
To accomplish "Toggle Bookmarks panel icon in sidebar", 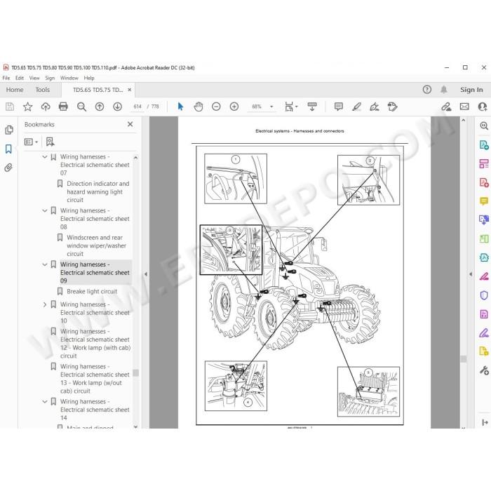I will point(8,149).
